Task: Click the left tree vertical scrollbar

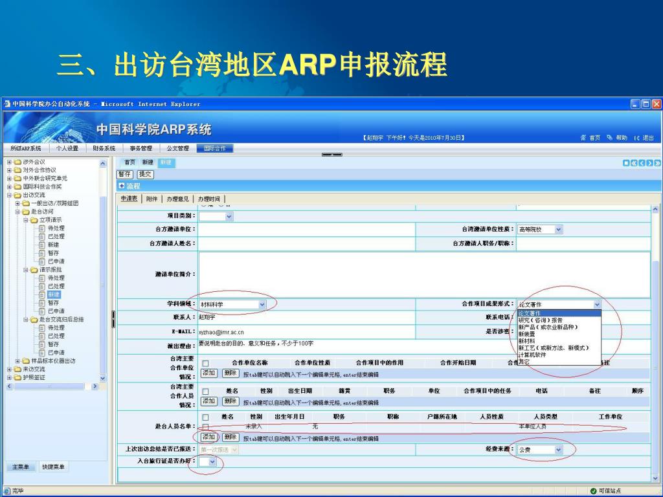Action: tap(103, 271)
